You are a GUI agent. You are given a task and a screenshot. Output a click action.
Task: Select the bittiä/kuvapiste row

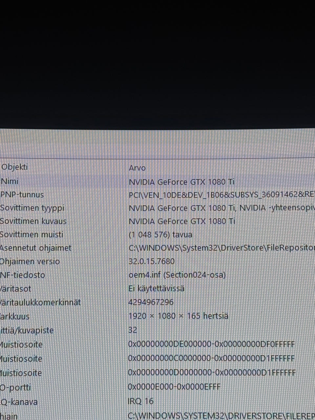tap(157, 330)
